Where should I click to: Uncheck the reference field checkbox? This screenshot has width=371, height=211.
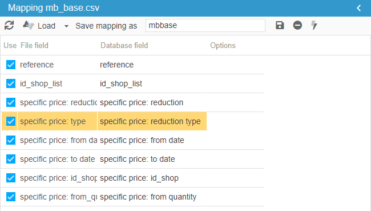point(11,65)
